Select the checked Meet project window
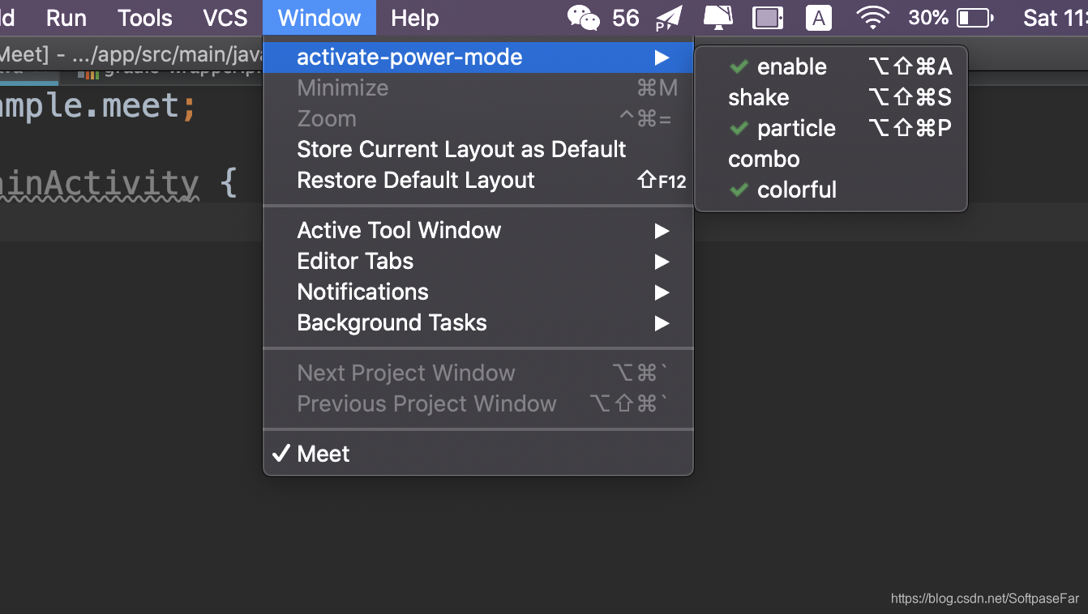 pyautogui.click(x=478, y=454)
